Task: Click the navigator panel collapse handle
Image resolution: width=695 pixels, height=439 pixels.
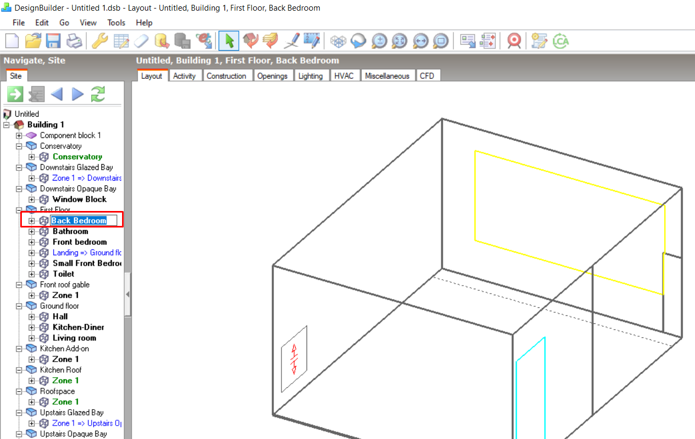Action: pos(127,294)
